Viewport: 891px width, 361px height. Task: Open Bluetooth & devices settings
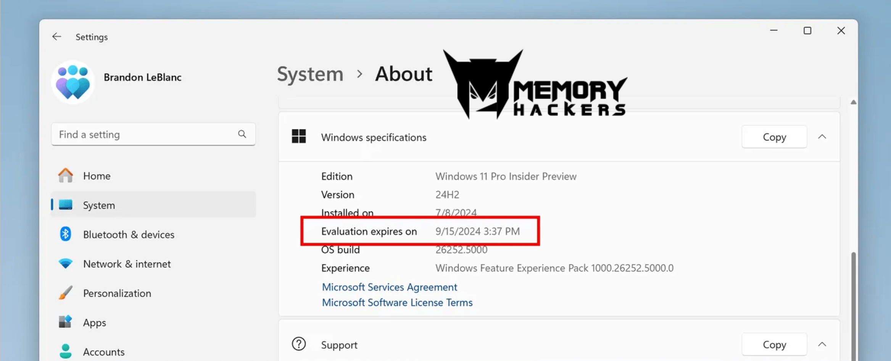[x=153, y=234]
